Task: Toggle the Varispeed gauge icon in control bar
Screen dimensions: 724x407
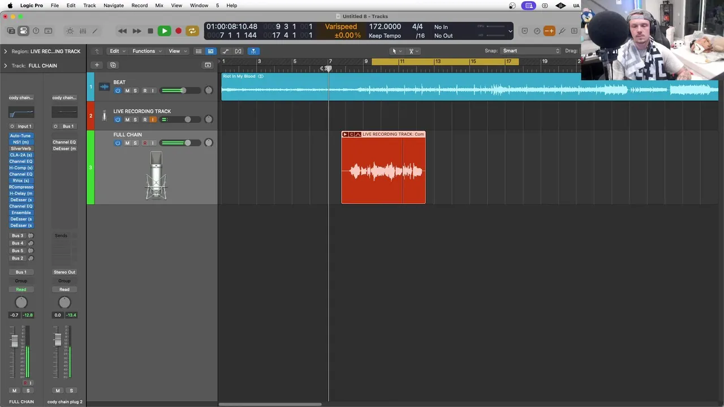Action: click(537, 31)
